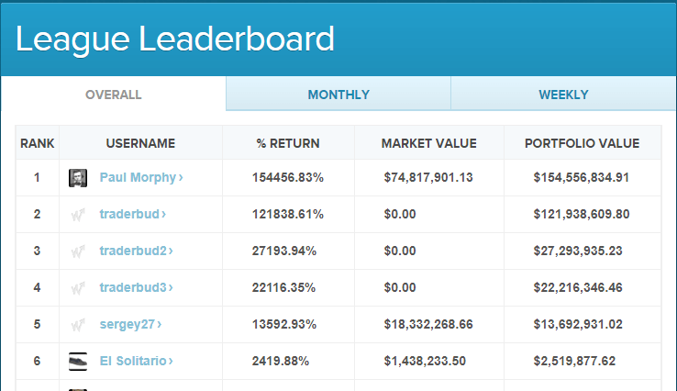Click Paul Morphy's avatar picture
Screen dimensions: 677x391
pos(78,178)
